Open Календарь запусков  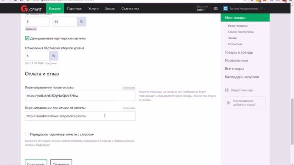tap(242, 77)
